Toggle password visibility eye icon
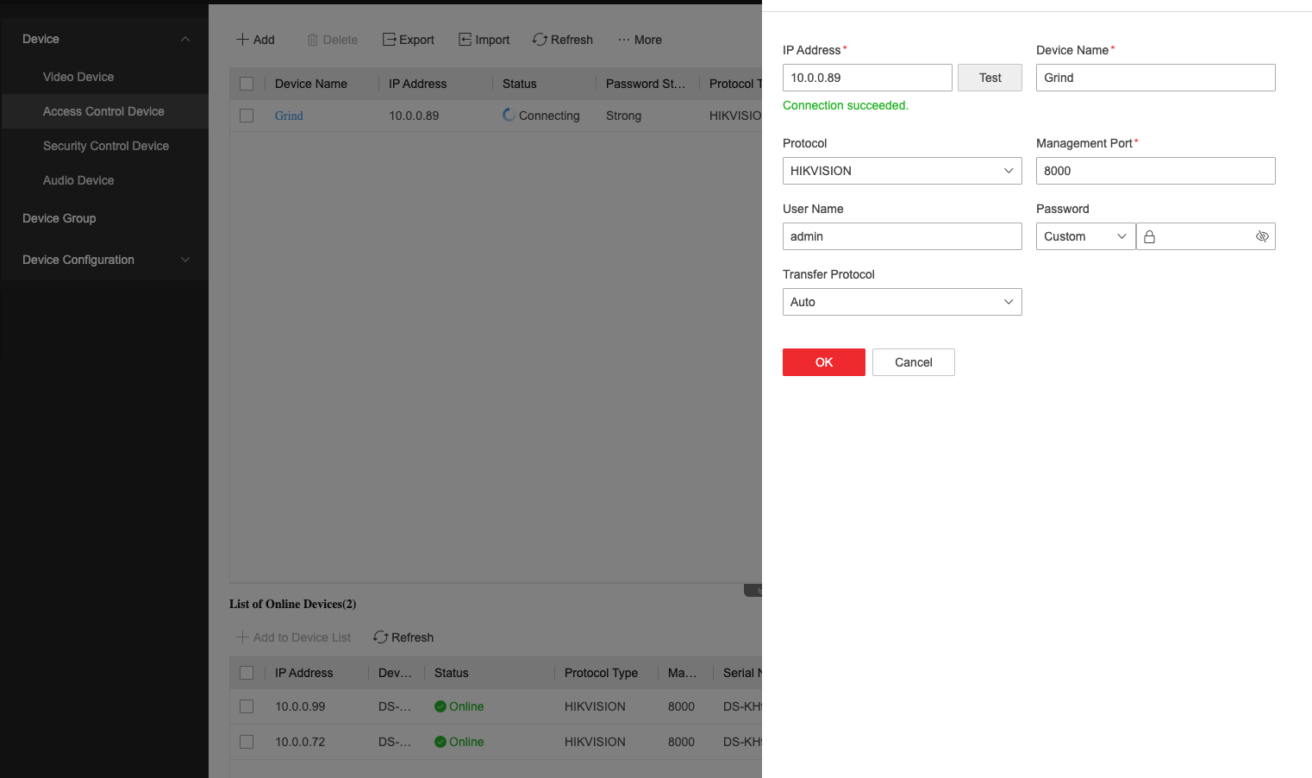Image resolution: width=1312 pixels, height=778 pixels. (x=1262, y=236)
